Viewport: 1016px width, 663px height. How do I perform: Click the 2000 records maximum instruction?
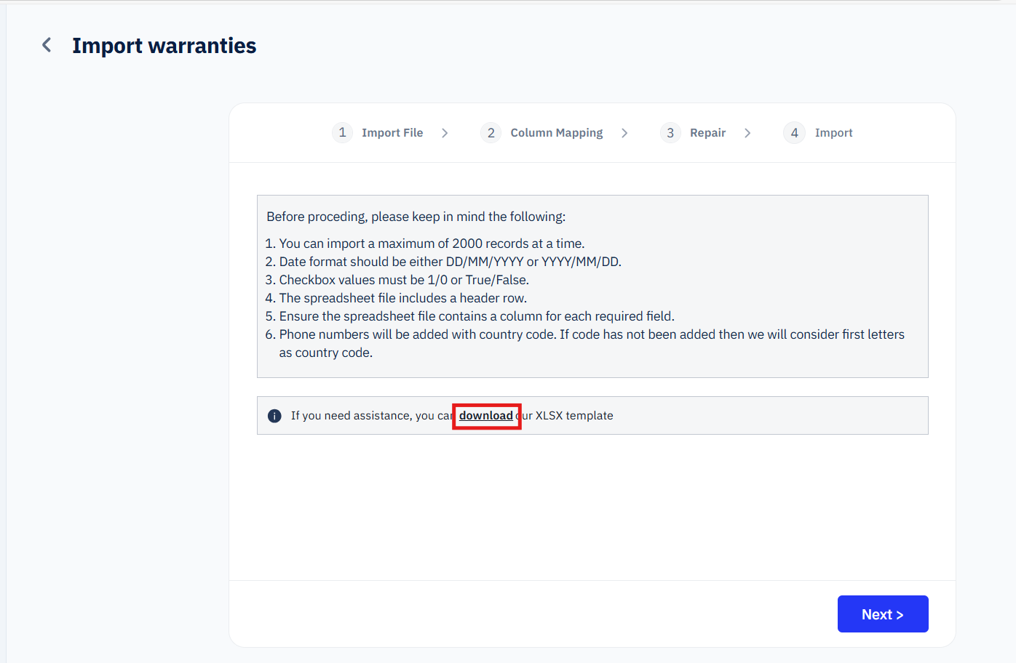coord(432,244)
